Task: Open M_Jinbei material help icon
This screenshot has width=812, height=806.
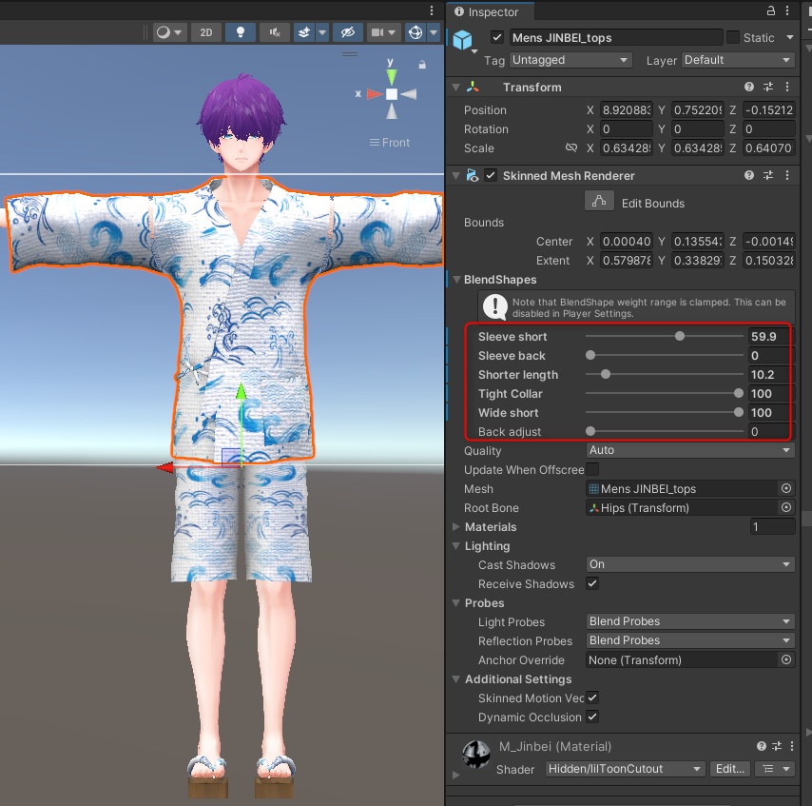Action: pyautogui.click(x=761, y=746)
